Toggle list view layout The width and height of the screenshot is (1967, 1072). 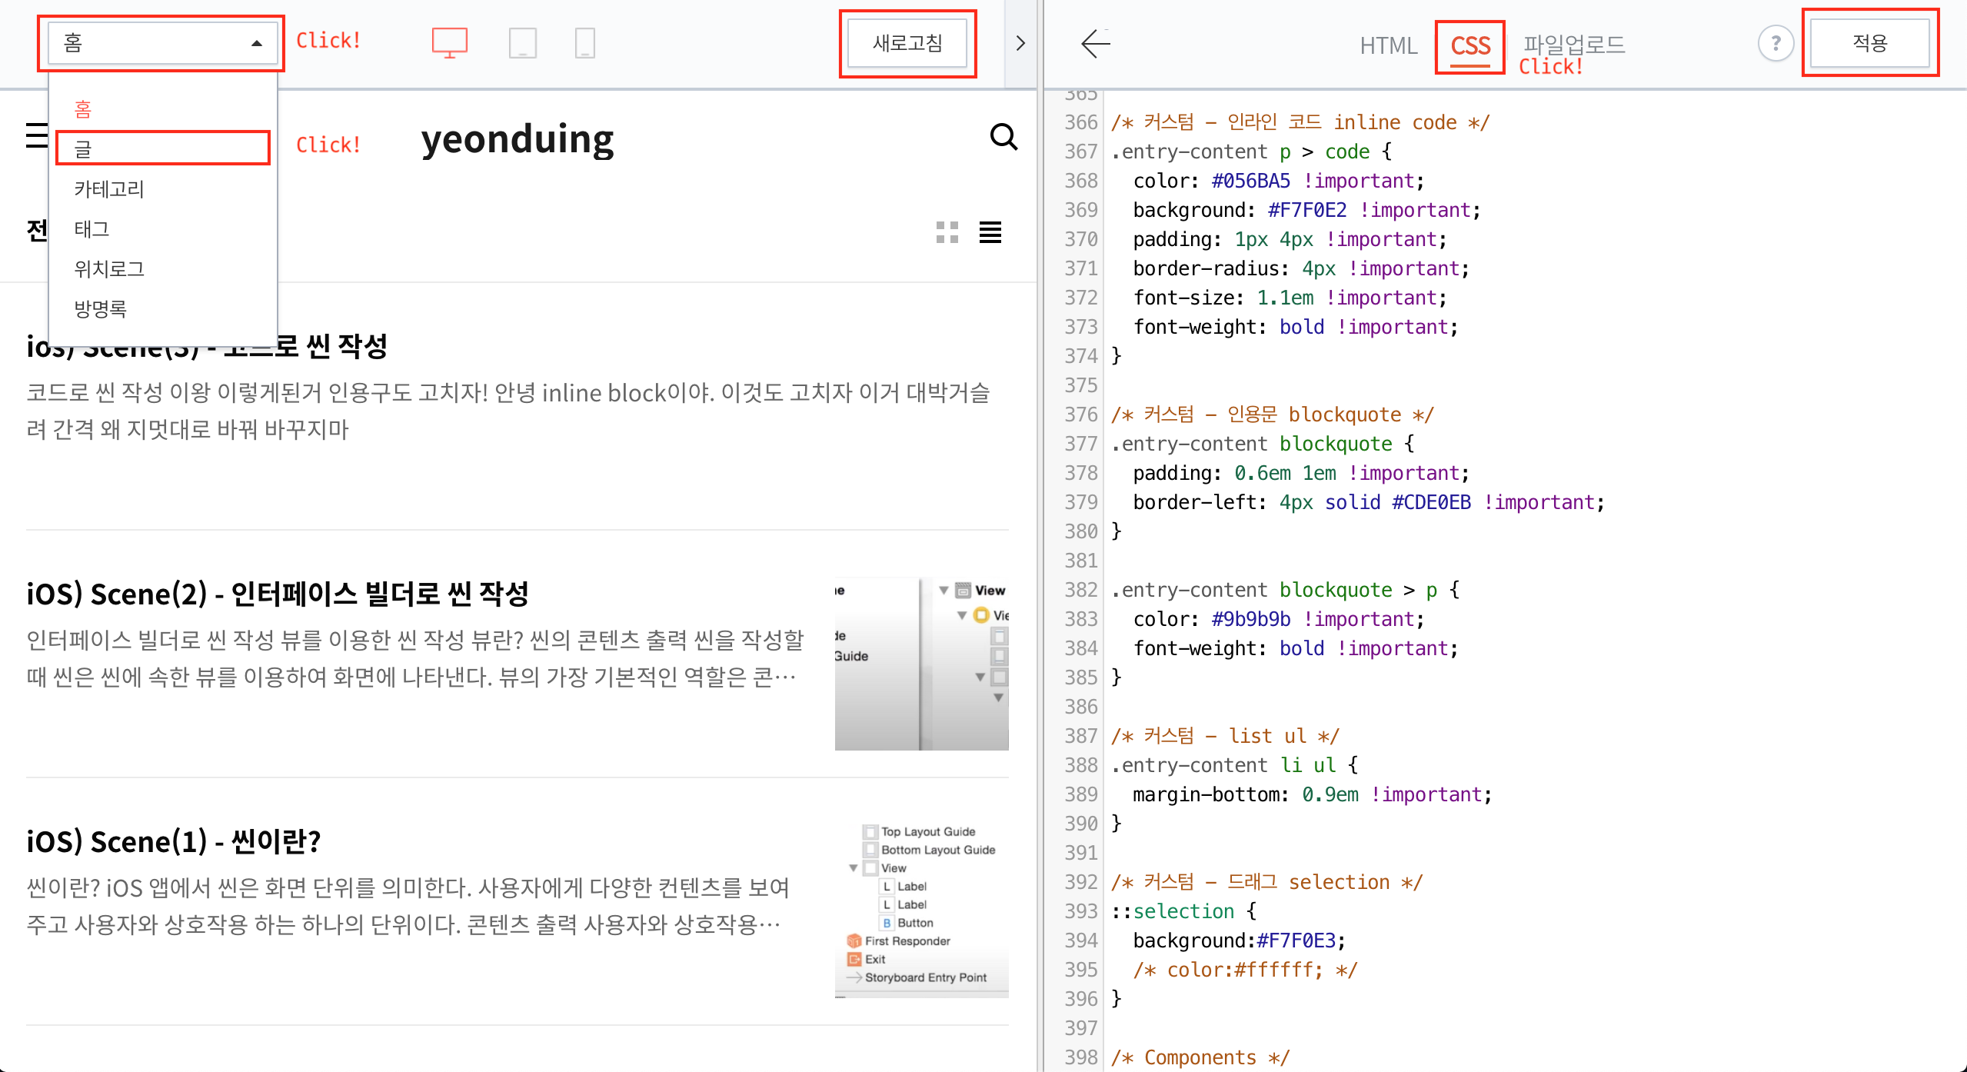point(990,232)
